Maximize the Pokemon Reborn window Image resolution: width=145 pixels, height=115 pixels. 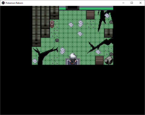[132, 3]
